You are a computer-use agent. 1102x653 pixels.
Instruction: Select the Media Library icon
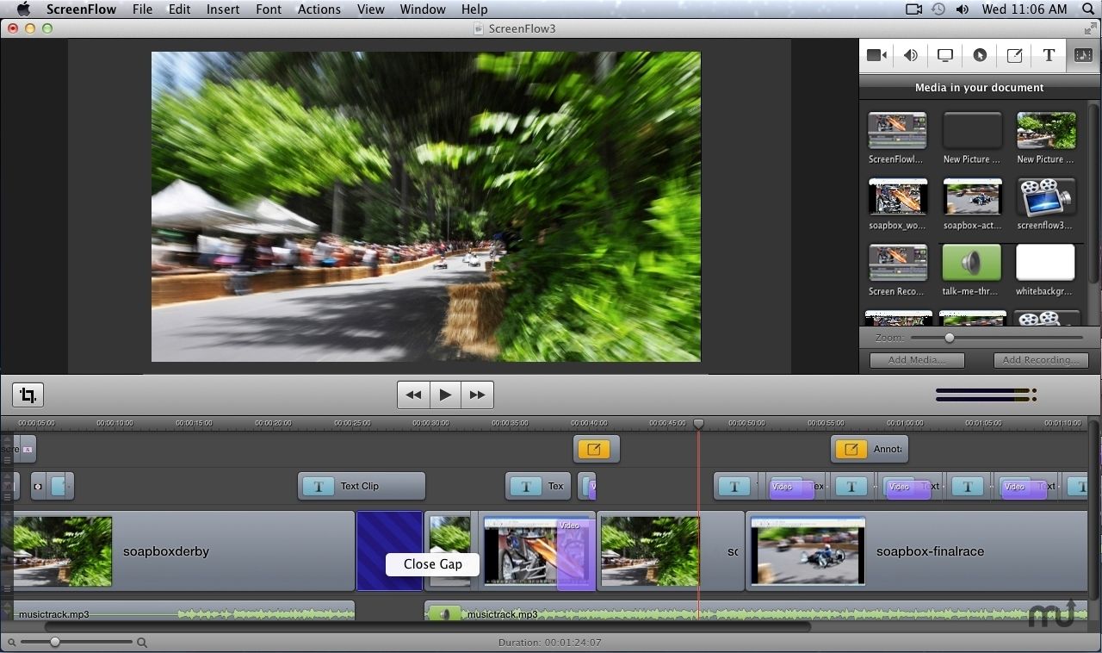click(1082, 54)
